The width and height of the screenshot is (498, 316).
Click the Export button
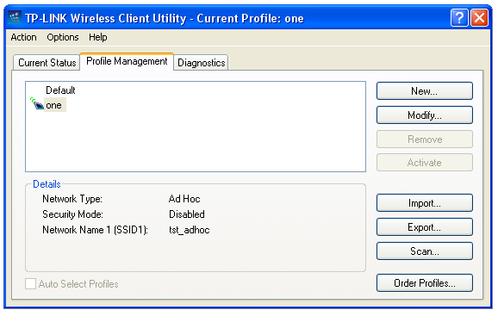[x=424, y=226]
